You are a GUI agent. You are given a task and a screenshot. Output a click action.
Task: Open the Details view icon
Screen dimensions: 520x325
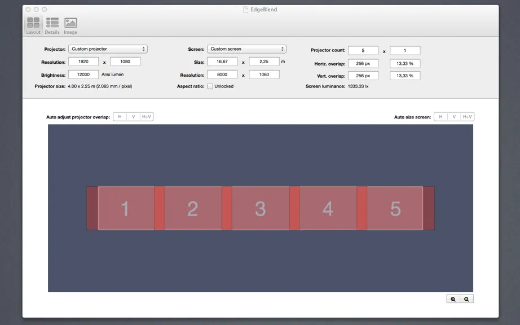[52, 23]
